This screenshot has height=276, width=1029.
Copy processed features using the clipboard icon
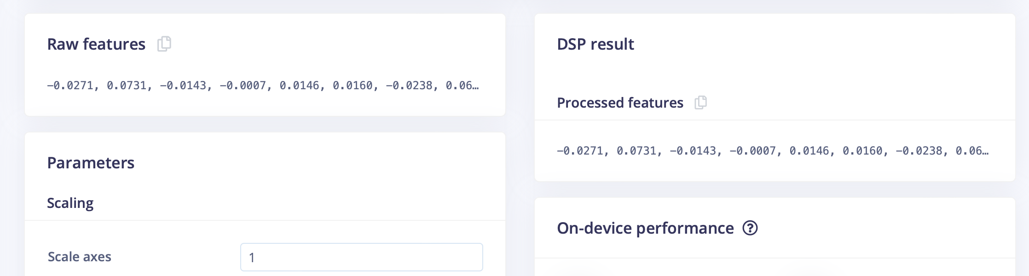[x=701, y=102]
